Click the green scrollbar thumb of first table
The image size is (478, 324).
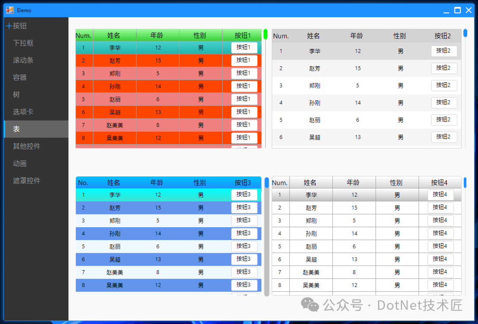(266, 34)
